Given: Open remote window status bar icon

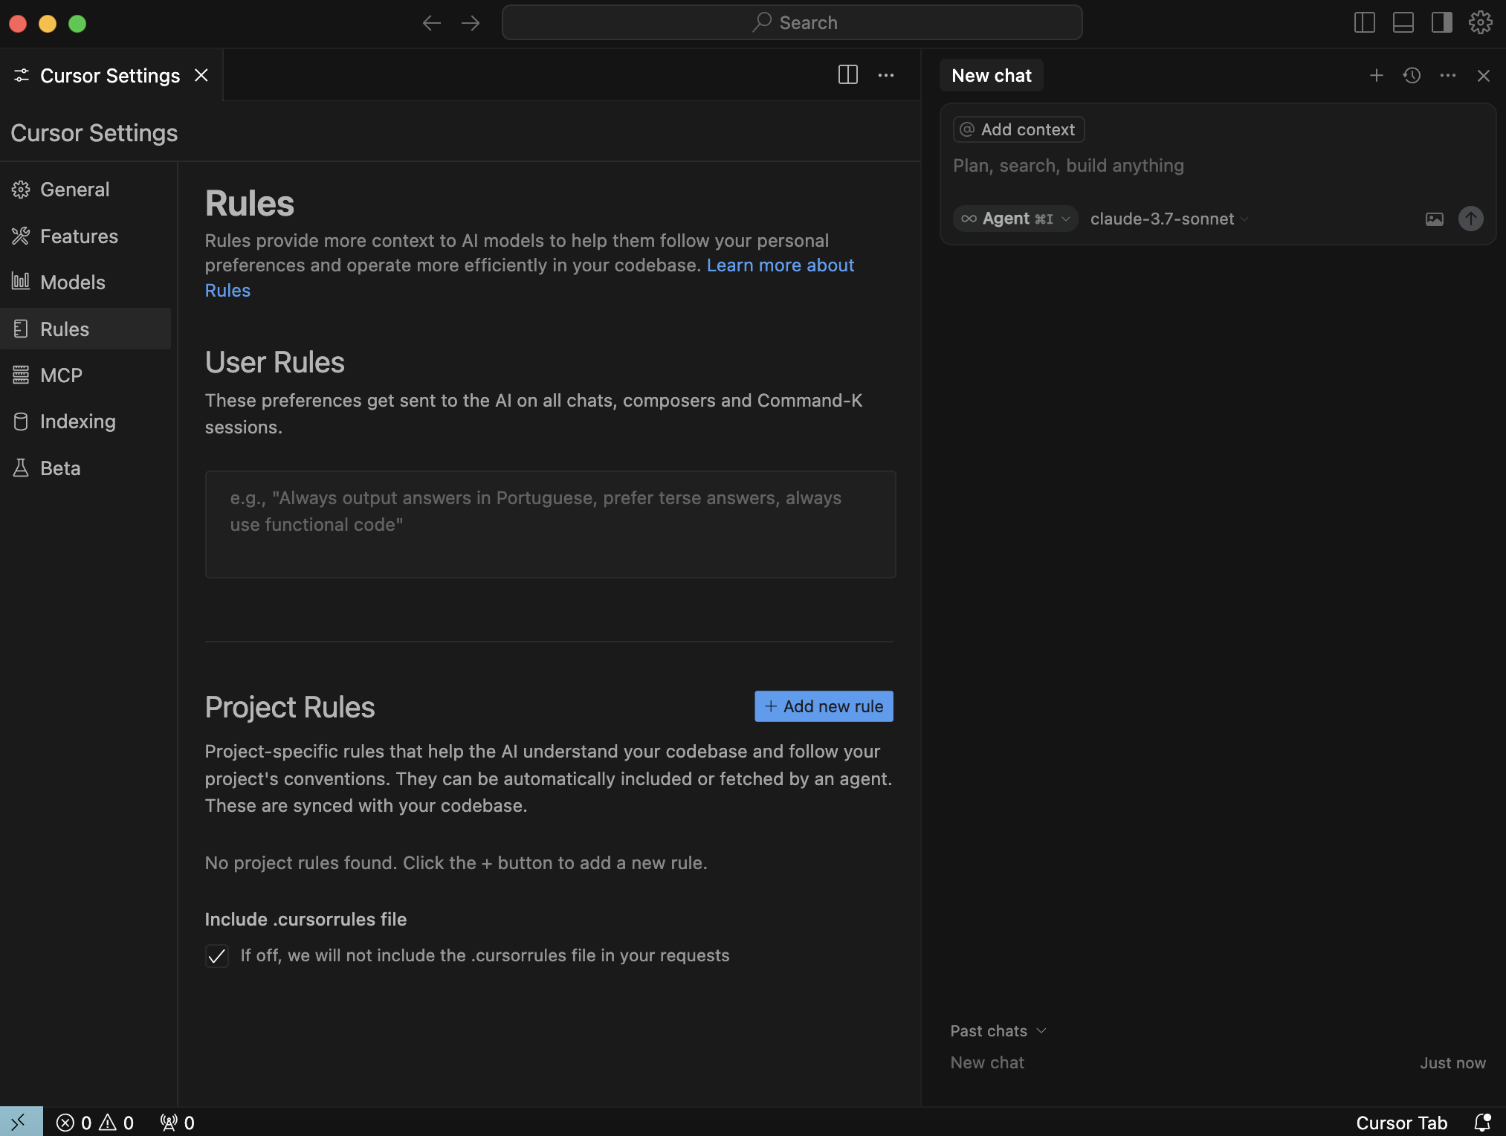Looking at the screenshot, I should [x=21, y=1122].
